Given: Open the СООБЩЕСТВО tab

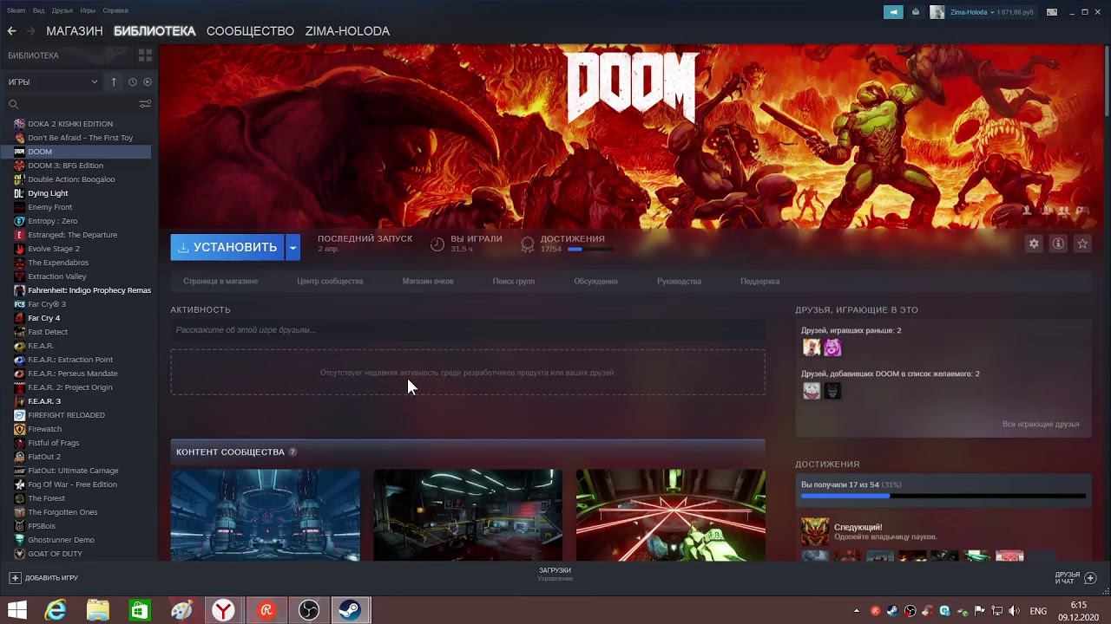Looking at the screenshot, I should point(250,31).
